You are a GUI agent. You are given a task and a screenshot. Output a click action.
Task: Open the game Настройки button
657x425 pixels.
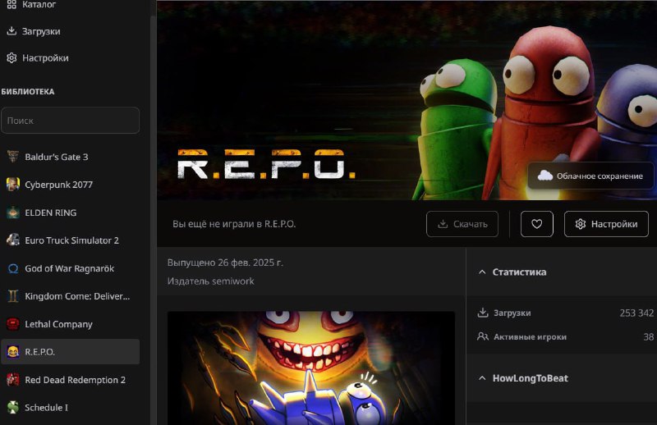click(x=606, y=224)
